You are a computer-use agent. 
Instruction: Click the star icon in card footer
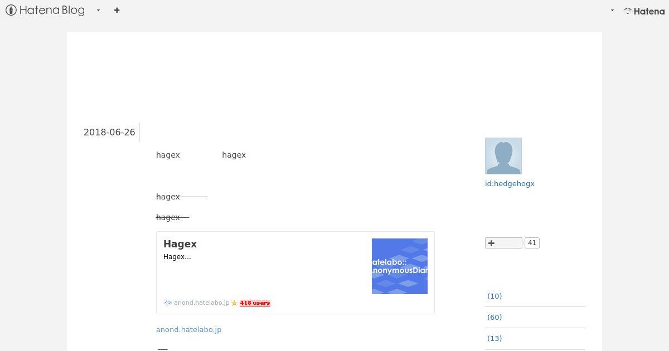click(x=234, y=303)
